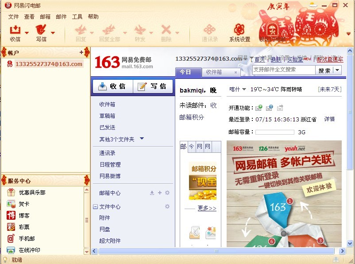Click the envelope icon below 更多

click(194, 233)
